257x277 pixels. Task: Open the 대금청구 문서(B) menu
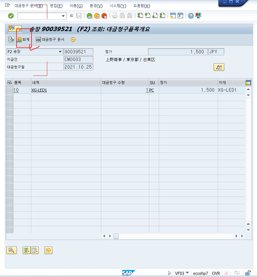click(x=29, y=6)
